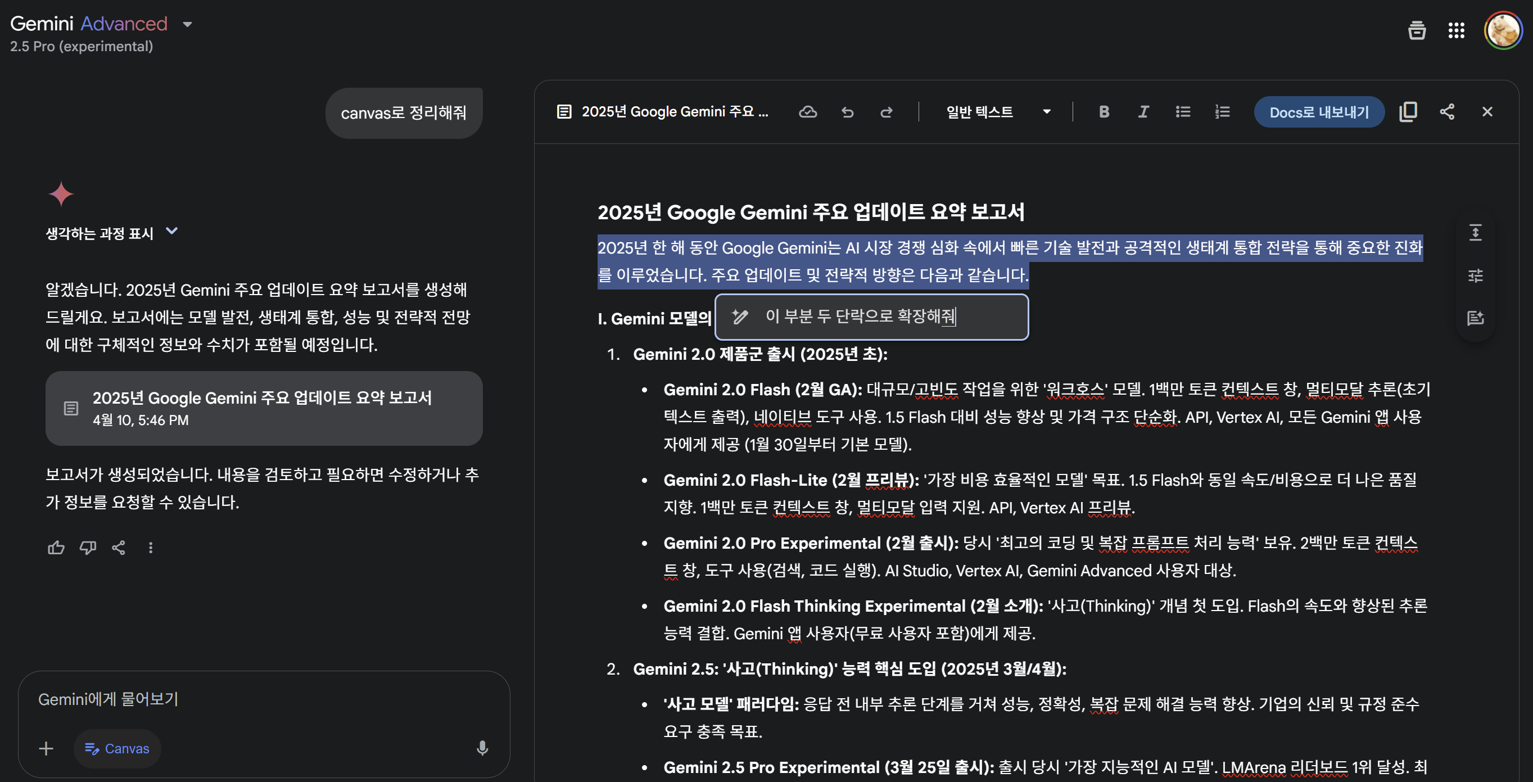Click the redo arrow in canvas toolbar

coord(886,112)
